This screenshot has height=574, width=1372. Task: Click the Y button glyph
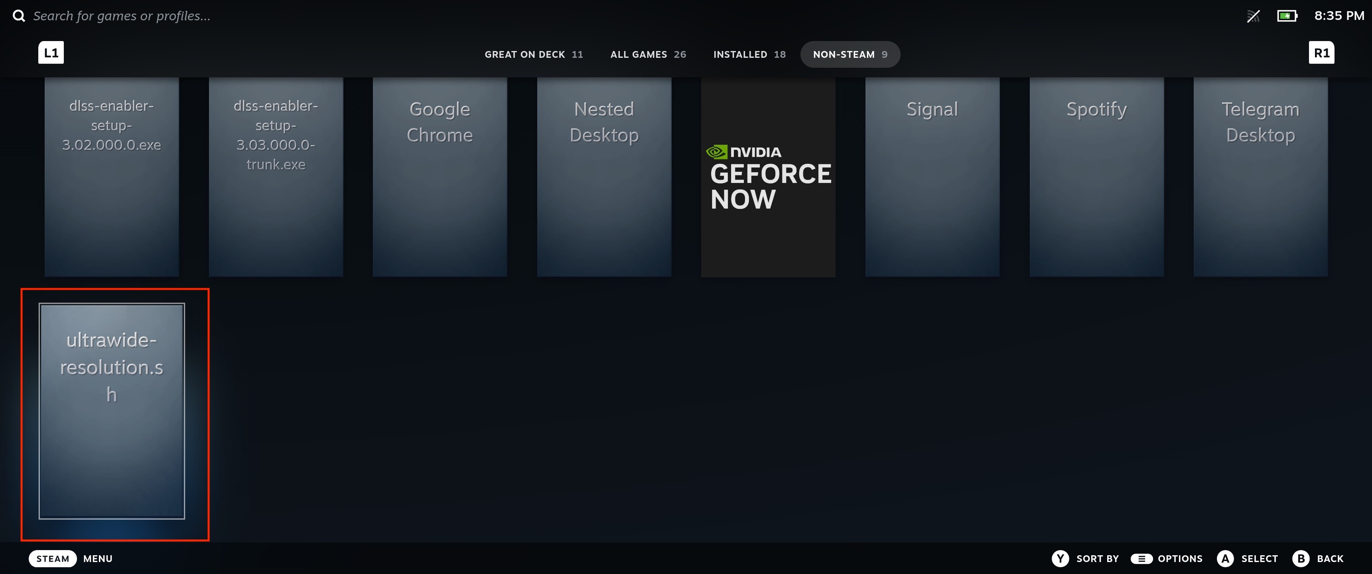point(1060,558)
